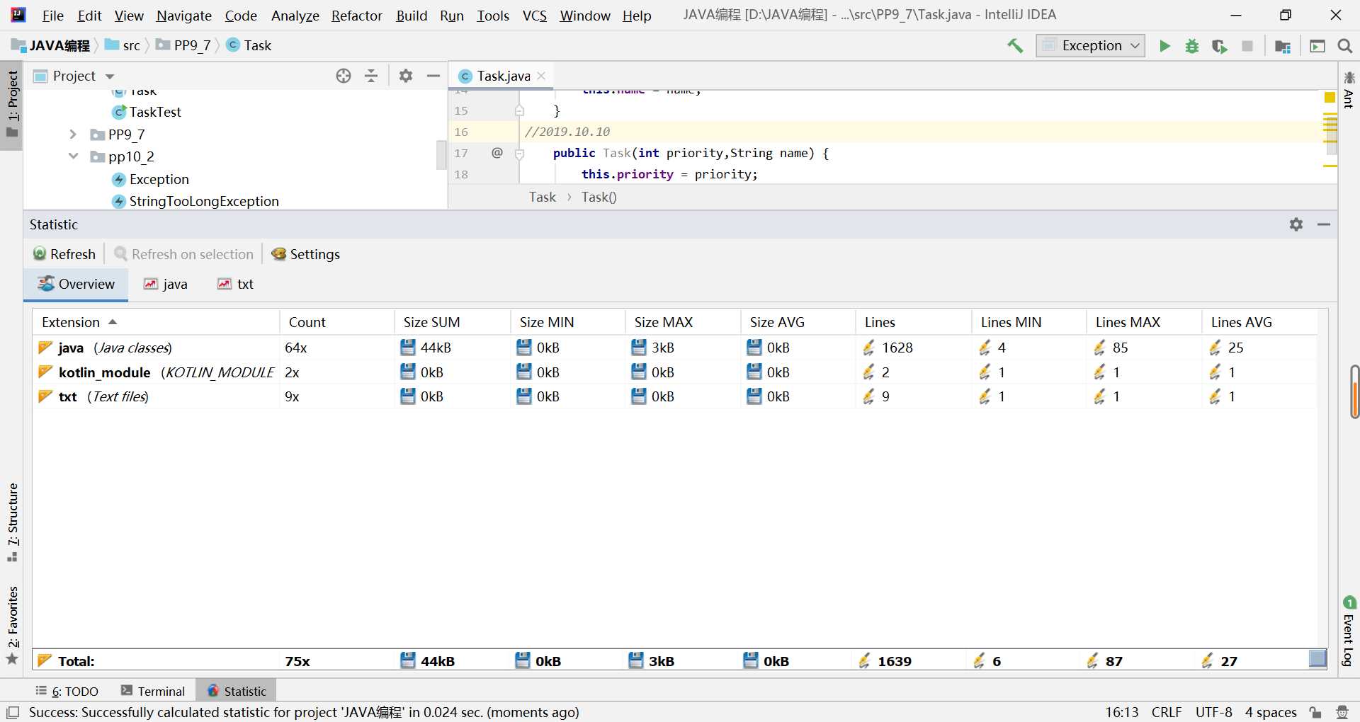
Task: Toggle the Ant tool window
Action: click(x=1349, y=89)
